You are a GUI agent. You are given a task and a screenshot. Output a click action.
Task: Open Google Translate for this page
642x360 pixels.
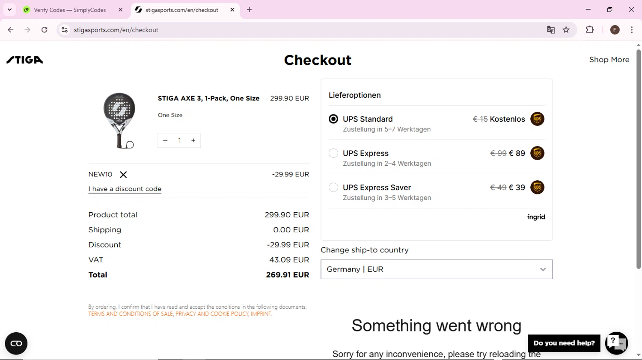pyautogui.click(x=551, y=30)
